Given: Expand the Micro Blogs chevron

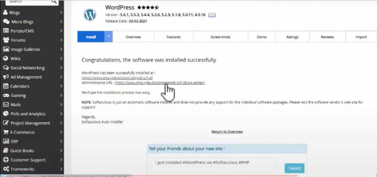Looking at the screenshot, I should pyautogui.click(x=61, y=22).
